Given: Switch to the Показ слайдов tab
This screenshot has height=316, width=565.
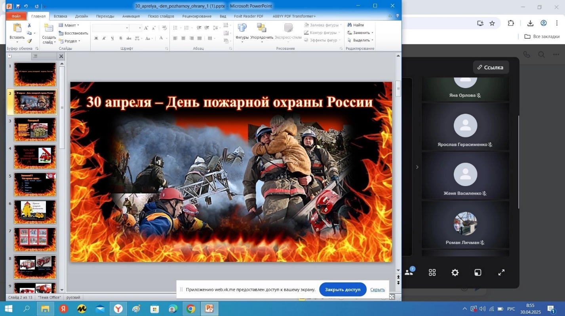Looking at the screenshot, I should click(161, 16).
